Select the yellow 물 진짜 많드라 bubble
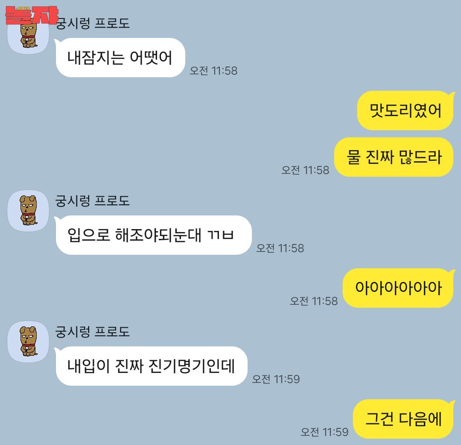The height and width of the screenshot is (445, 461). tap(394, 157)
